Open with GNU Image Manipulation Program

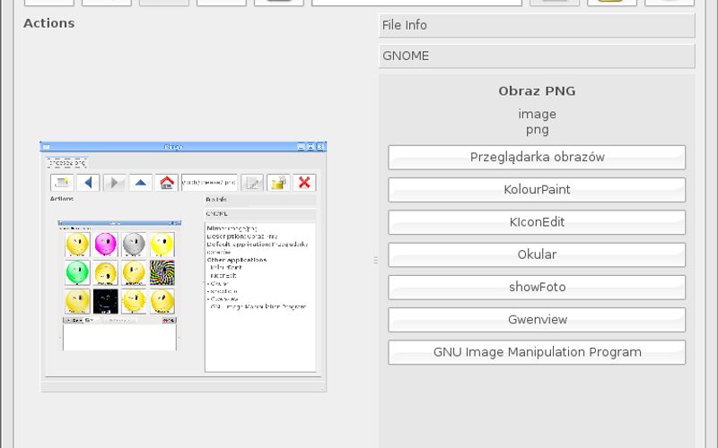pyautogui.click(x=537, y=352)
